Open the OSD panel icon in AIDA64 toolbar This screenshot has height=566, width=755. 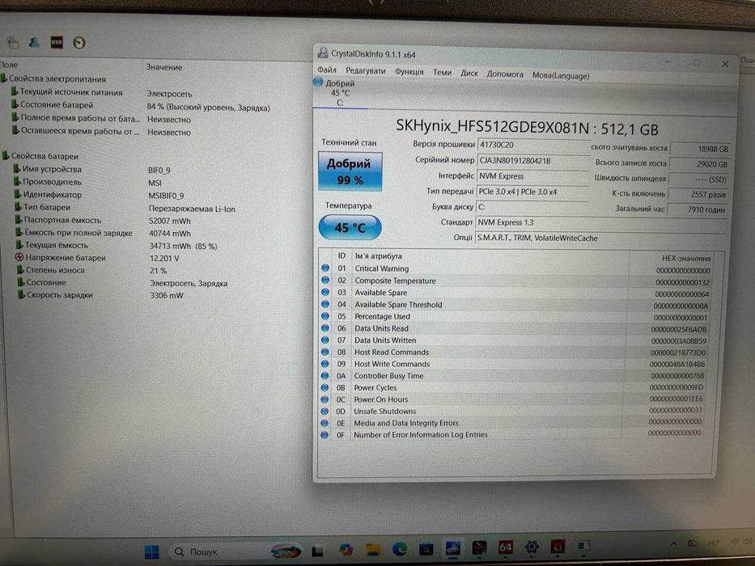pos(57,42)
